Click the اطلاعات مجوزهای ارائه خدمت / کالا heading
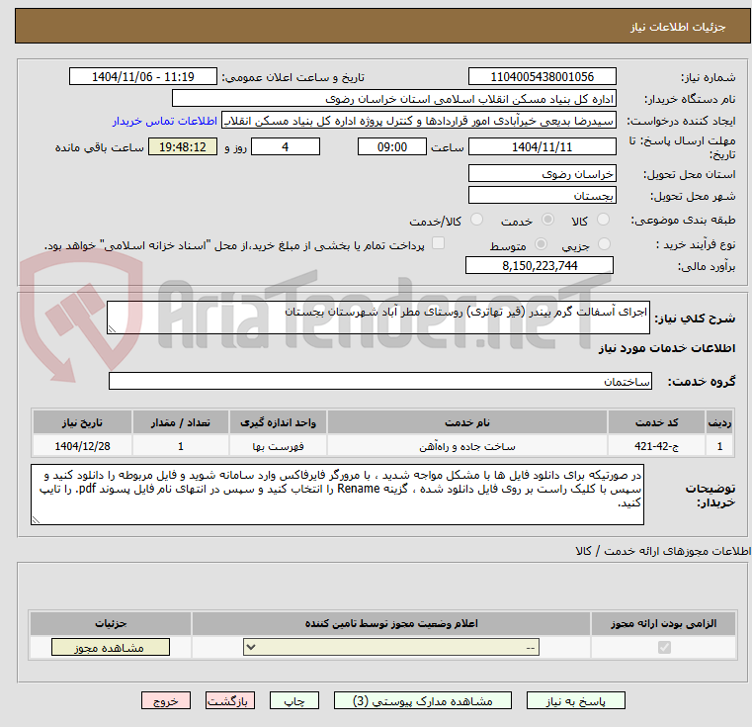Image resolution: width=752 pixels, height=727 pixels. [x=663, y=551]
